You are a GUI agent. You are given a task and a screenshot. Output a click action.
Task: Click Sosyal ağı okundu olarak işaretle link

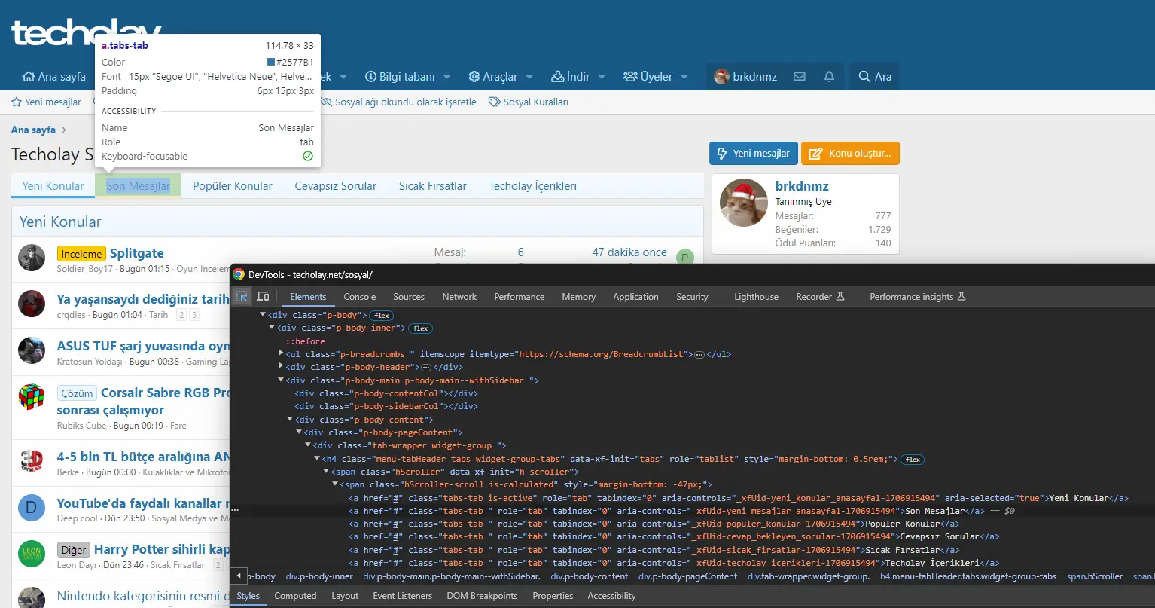coord(398,102)
